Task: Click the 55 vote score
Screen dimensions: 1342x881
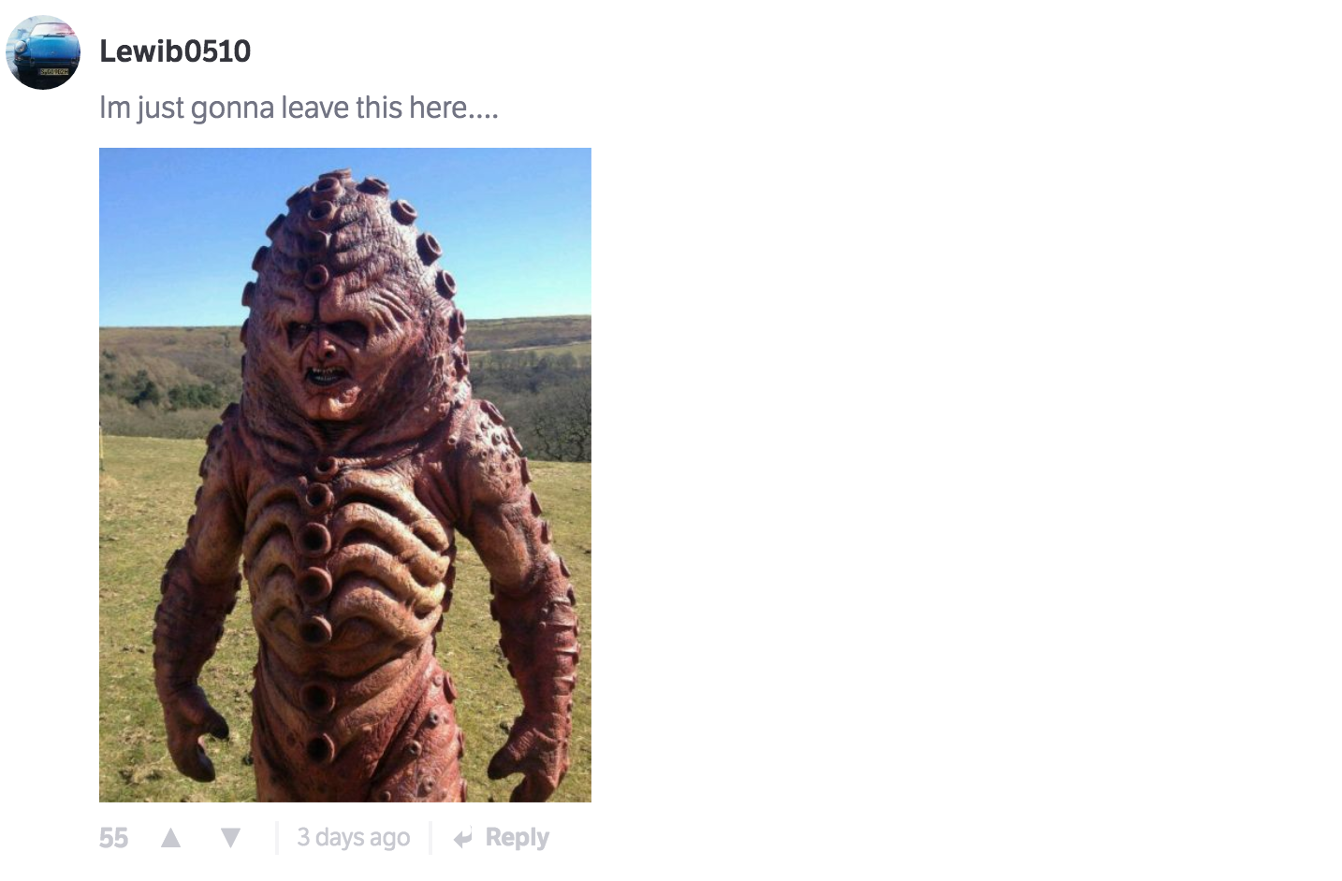Action: [x=113, y=837]
